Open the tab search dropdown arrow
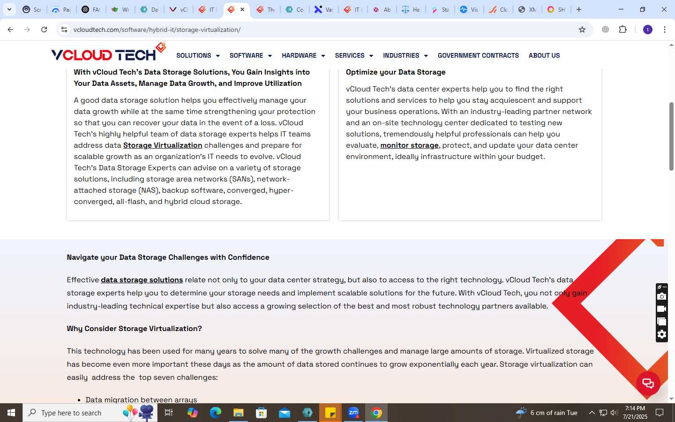Viewport: 675px width, 422px height. (9, 9)
